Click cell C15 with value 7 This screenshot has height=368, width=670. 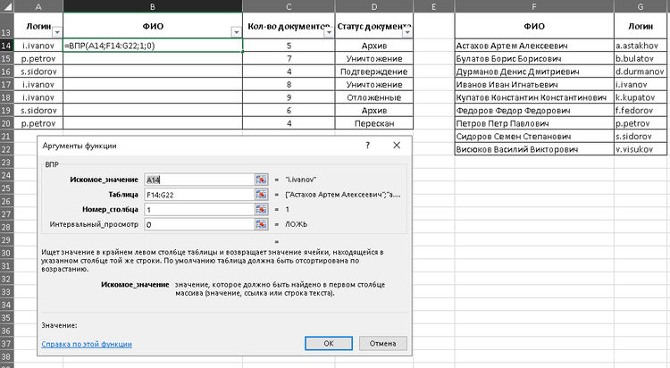(289, 59)
